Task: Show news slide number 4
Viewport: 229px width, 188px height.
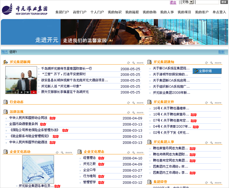Action: tap(34, 92)
